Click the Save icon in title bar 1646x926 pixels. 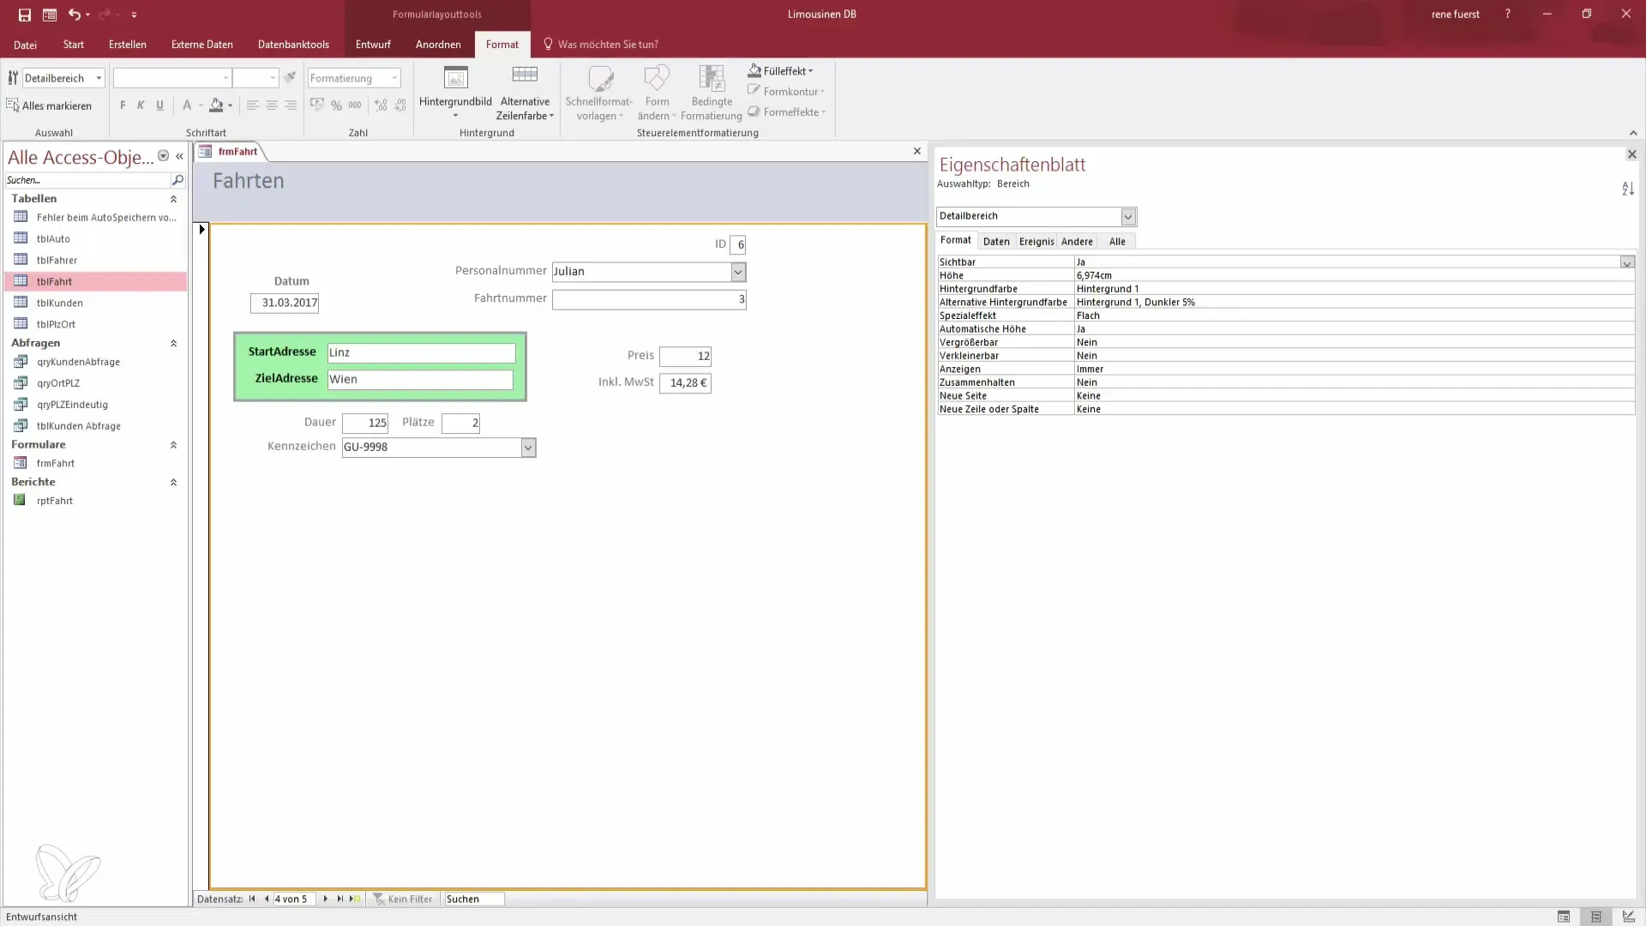pos(25,15)
